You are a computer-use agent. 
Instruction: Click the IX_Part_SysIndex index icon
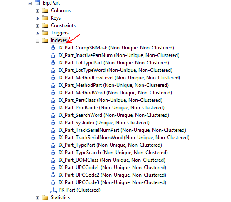pyautogui.click(x=53, y=123)
